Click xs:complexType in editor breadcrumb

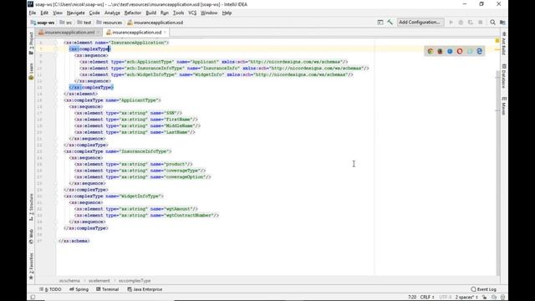click(x=135, y=281)
